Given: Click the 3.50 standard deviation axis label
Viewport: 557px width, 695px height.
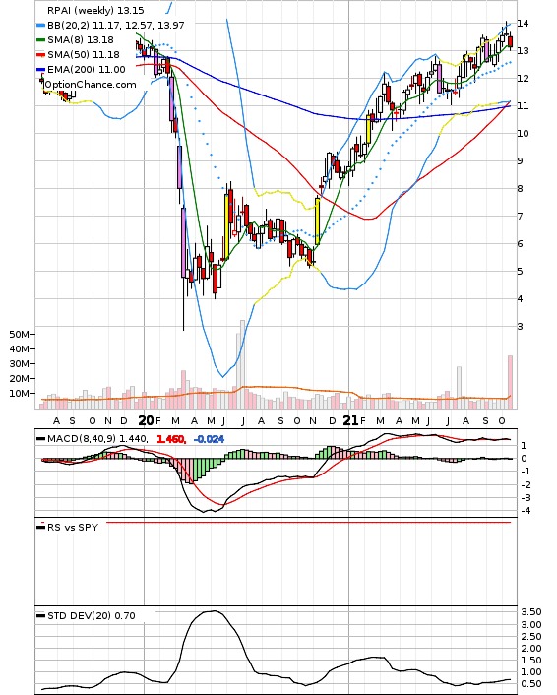Looking at the screenshot, I should coord(531,612).
